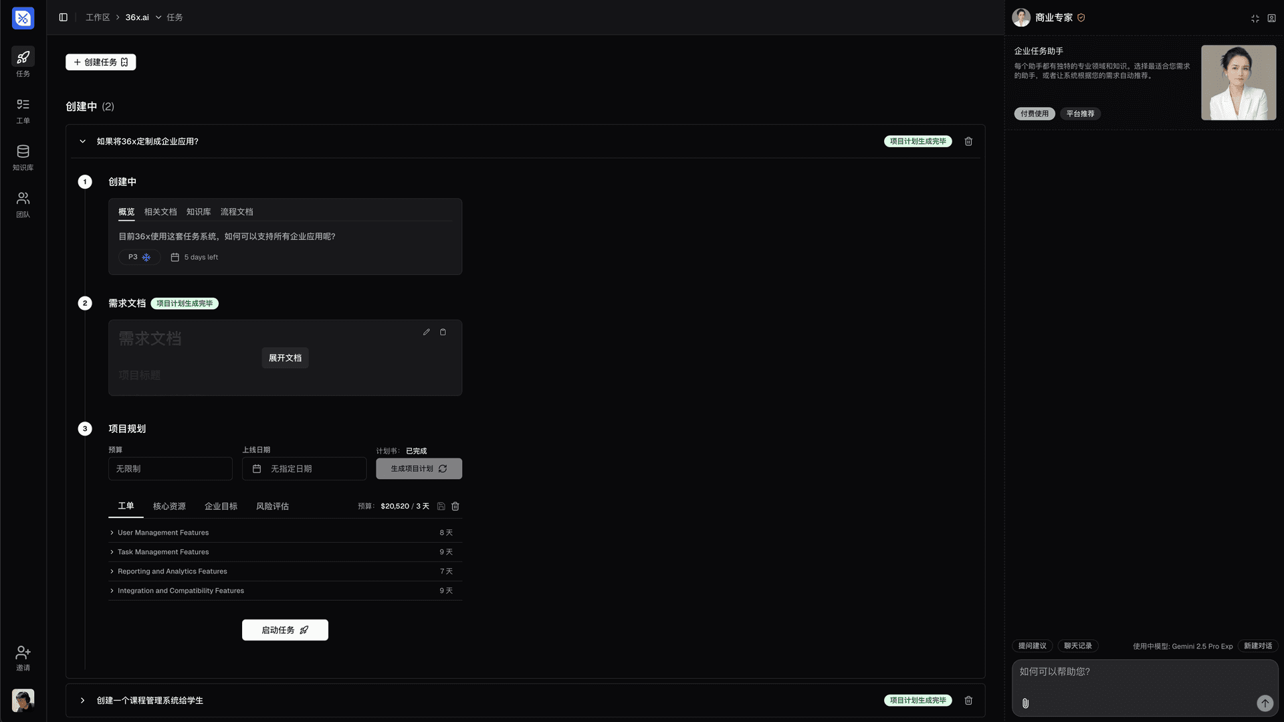Image resolution: width=1284 pixels, height=722 pixels.
Task: Click the paperclip attachment icon in chat
Action: tap(1025, 703)
